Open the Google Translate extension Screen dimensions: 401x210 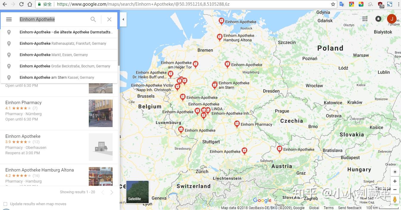click(342, 4)
